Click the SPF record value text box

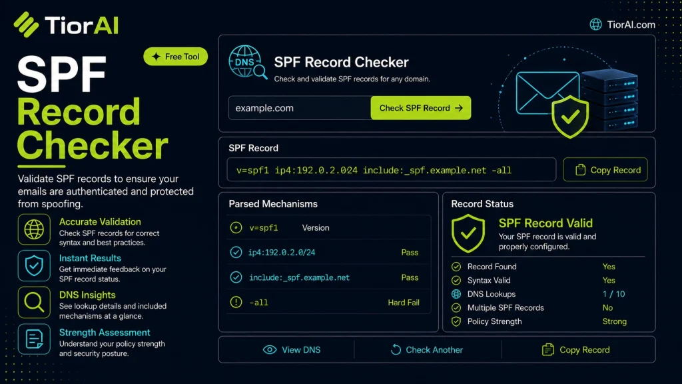point(392,170)
